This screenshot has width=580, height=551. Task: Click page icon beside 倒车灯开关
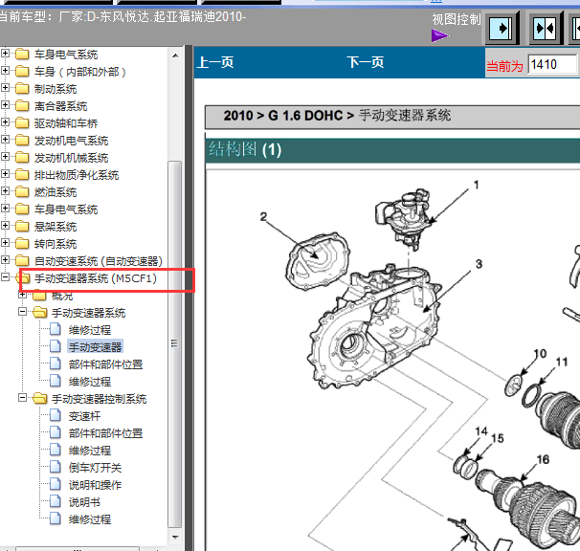point(56,467)
